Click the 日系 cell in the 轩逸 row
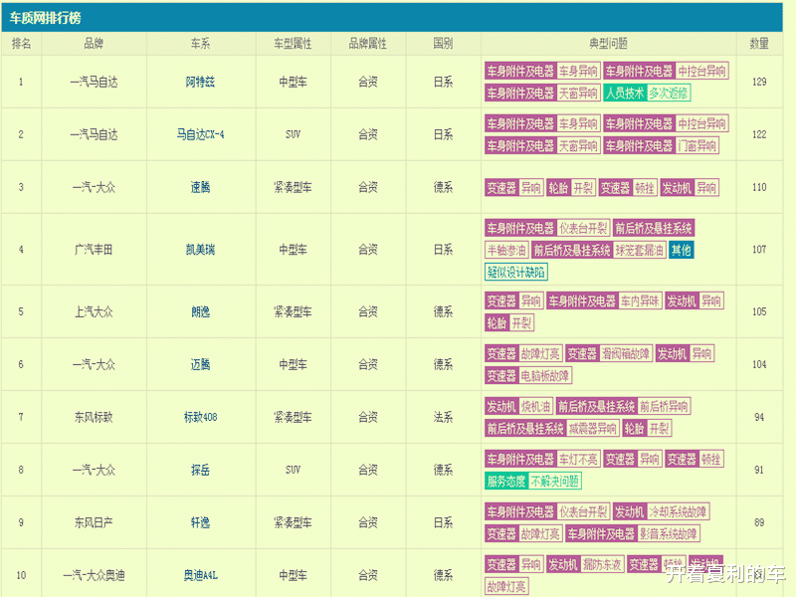Screen dimensions: 796x597 pyautogui.click(x=443, y=522)
